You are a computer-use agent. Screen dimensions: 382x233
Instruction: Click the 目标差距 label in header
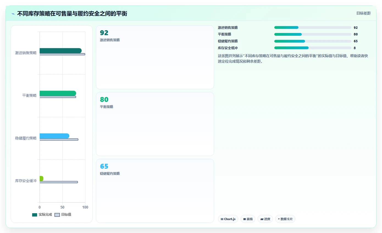pyautogui.click(x=363, y=13)
